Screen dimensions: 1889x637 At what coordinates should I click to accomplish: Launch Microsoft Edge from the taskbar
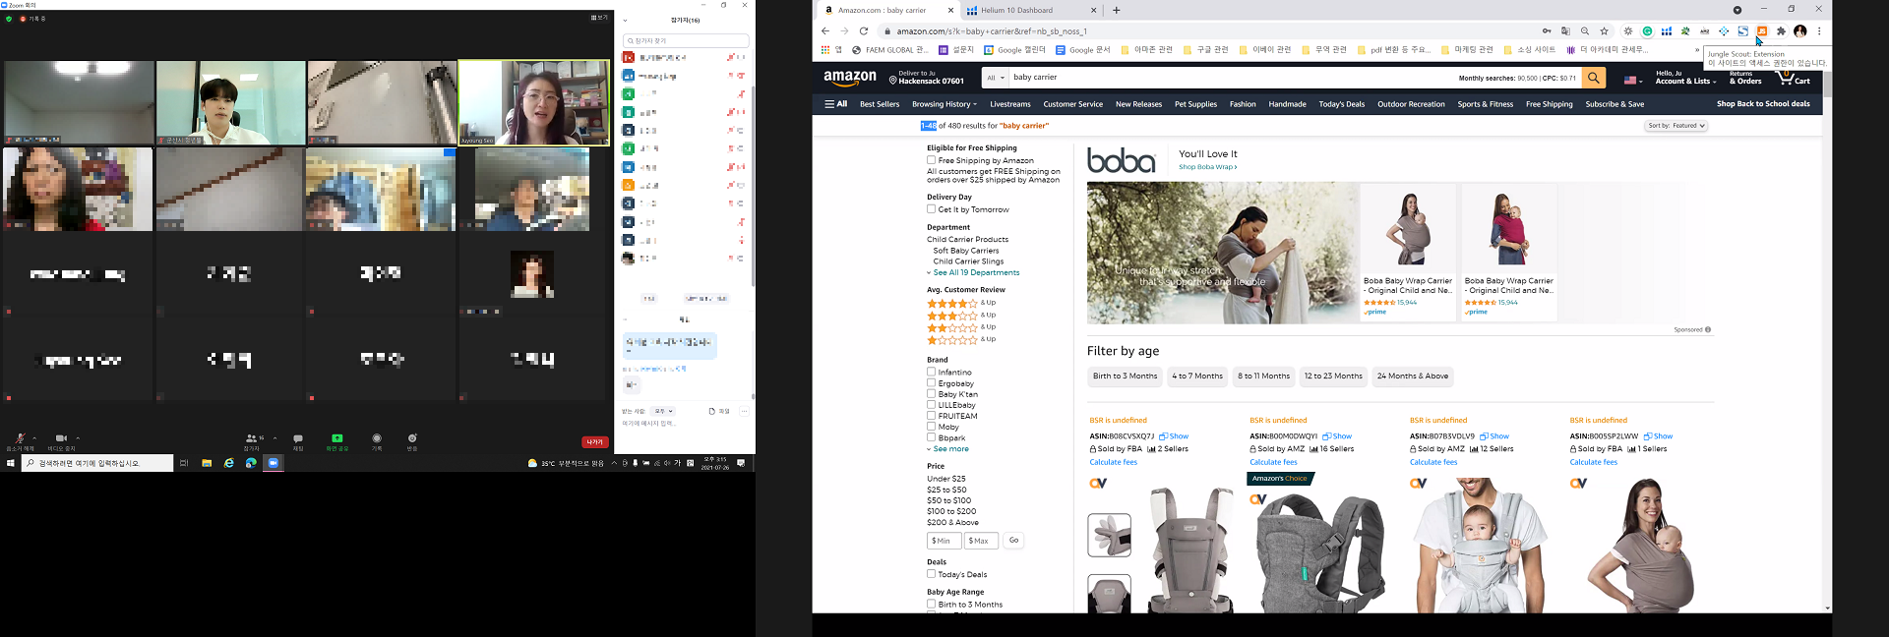pyautogui.click(x=251, y=463)
